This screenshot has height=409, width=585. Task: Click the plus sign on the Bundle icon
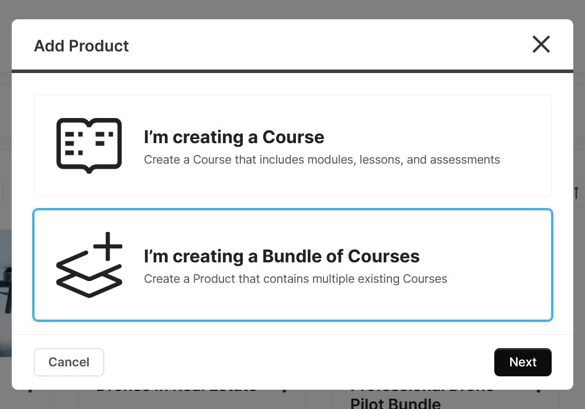tap(108, 245)
